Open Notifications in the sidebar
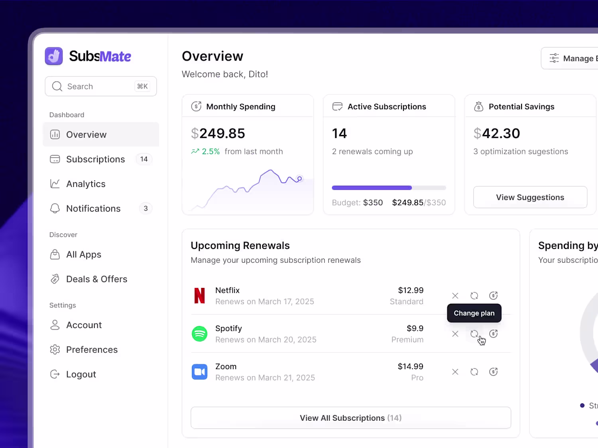The image size is (598, 448). pos(101,209)
